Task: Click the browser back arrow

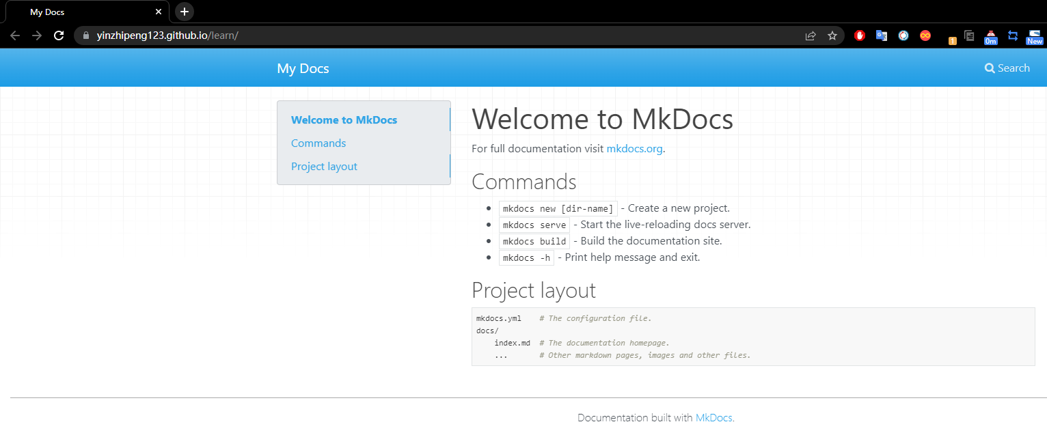Action: click(x=15, y=36)
